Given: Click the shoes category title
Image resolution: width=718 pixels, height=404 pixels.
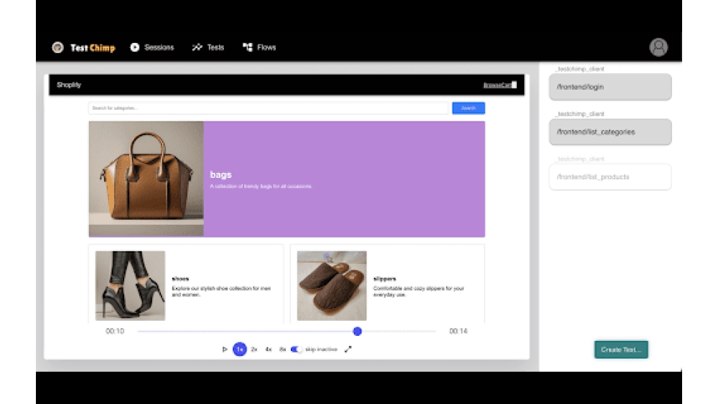Looking at the screenshot, I should [x=180, y=278].
